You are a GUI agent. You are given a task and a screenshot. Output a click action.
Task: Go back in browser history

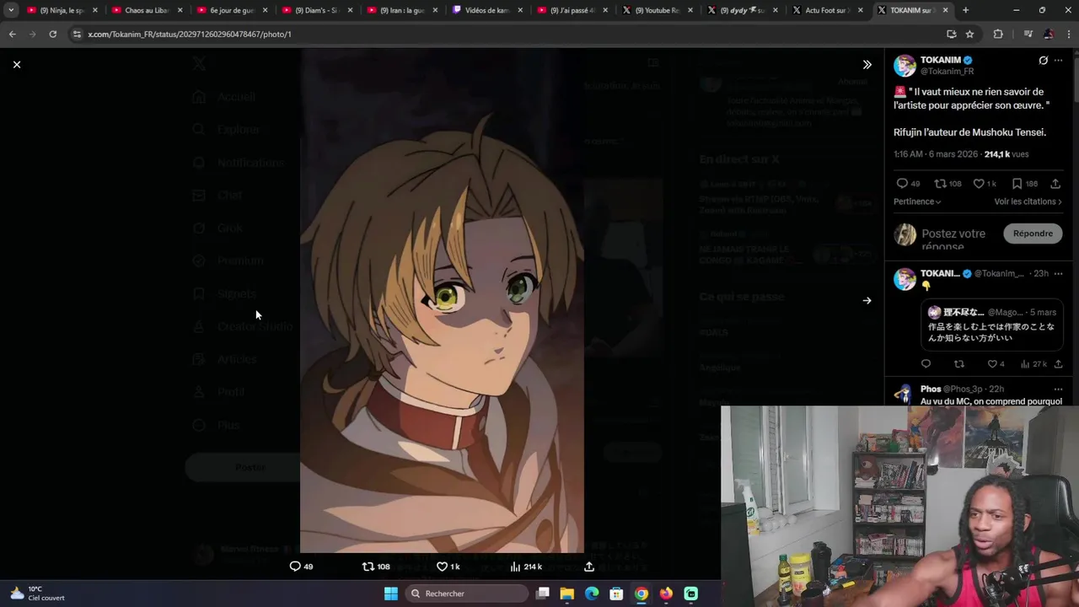(12, 34)
